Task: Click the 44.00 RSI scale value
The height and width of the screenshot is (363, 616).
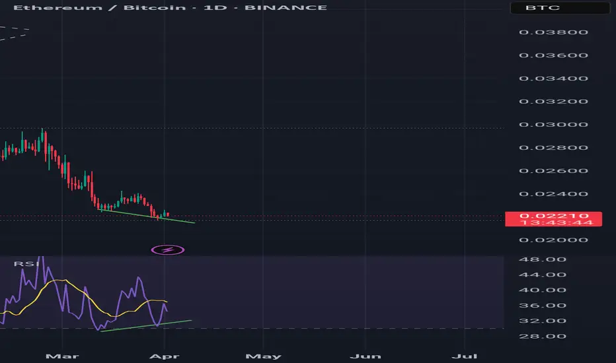Action: tap(543, 275)
